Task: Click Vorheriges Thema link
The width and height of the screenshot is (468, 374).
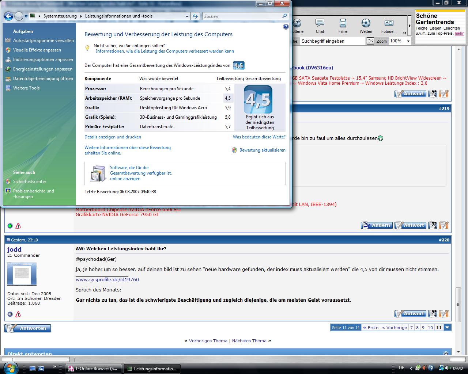Action: click(208, 341)
